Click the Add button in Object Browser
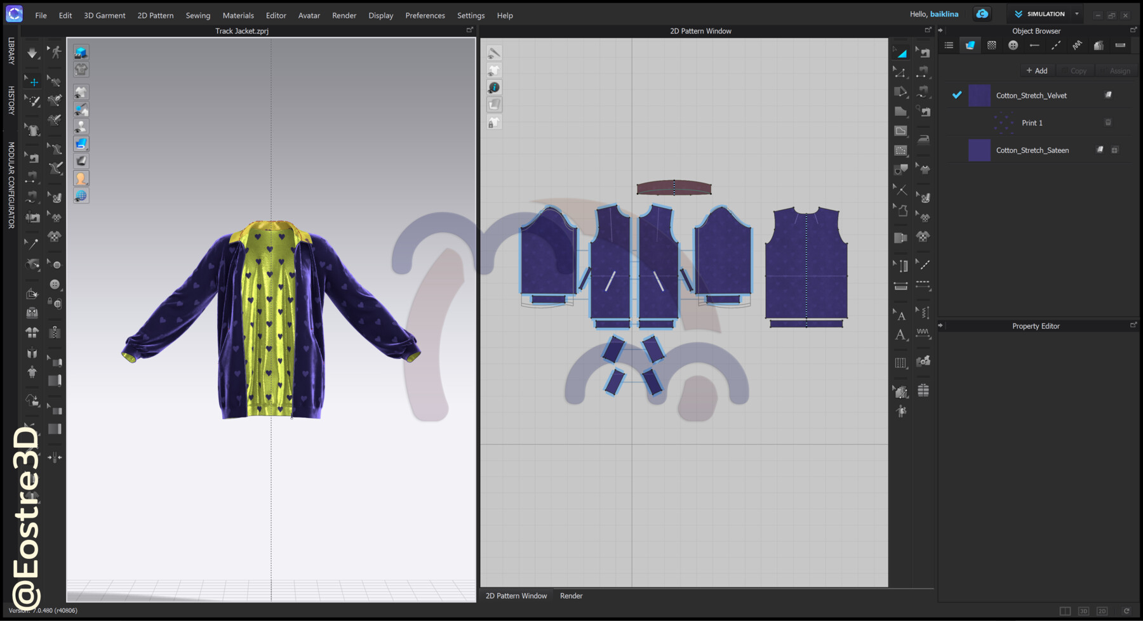Viewport: 1143px width, 621px height. tap(1037, 70)
